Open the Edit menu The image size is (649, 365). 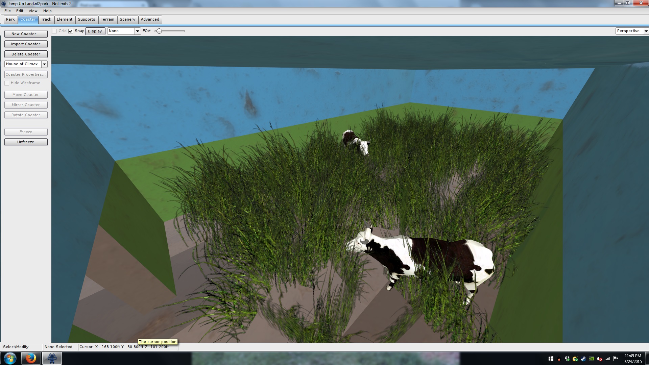pos(20,11)
